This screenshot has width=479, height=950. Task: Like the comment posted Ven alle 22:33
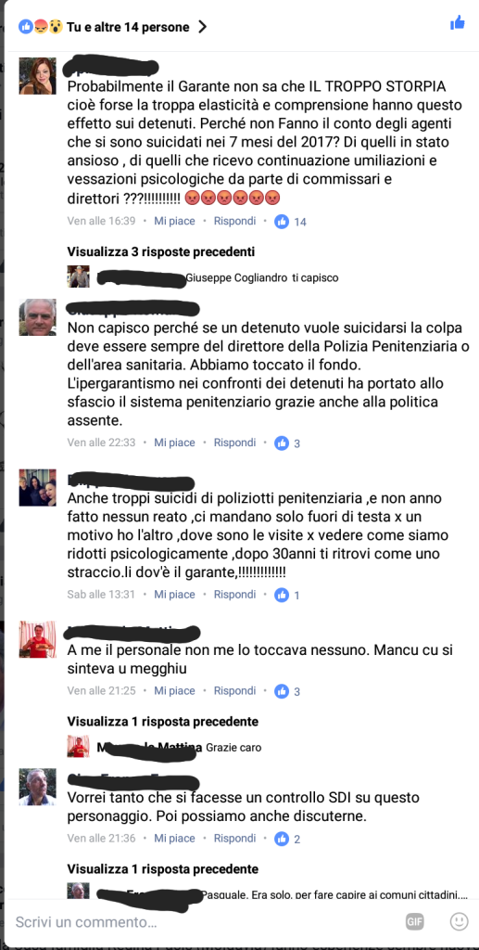(x=174, y=443)
